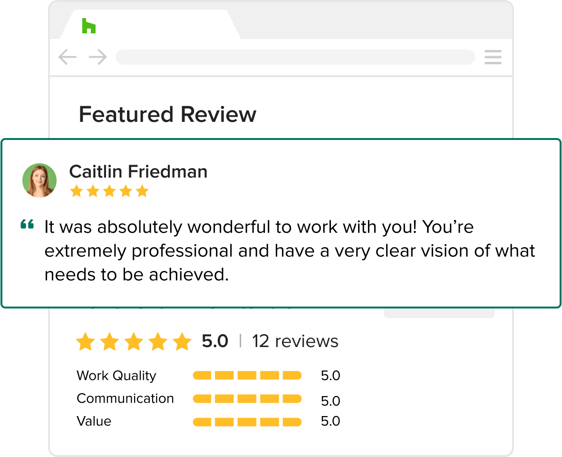Click the Caitlin Friedman reviewer name
The height and width of the screenshot is (457, 562).
pyautogui.click(x=138, y=171)
